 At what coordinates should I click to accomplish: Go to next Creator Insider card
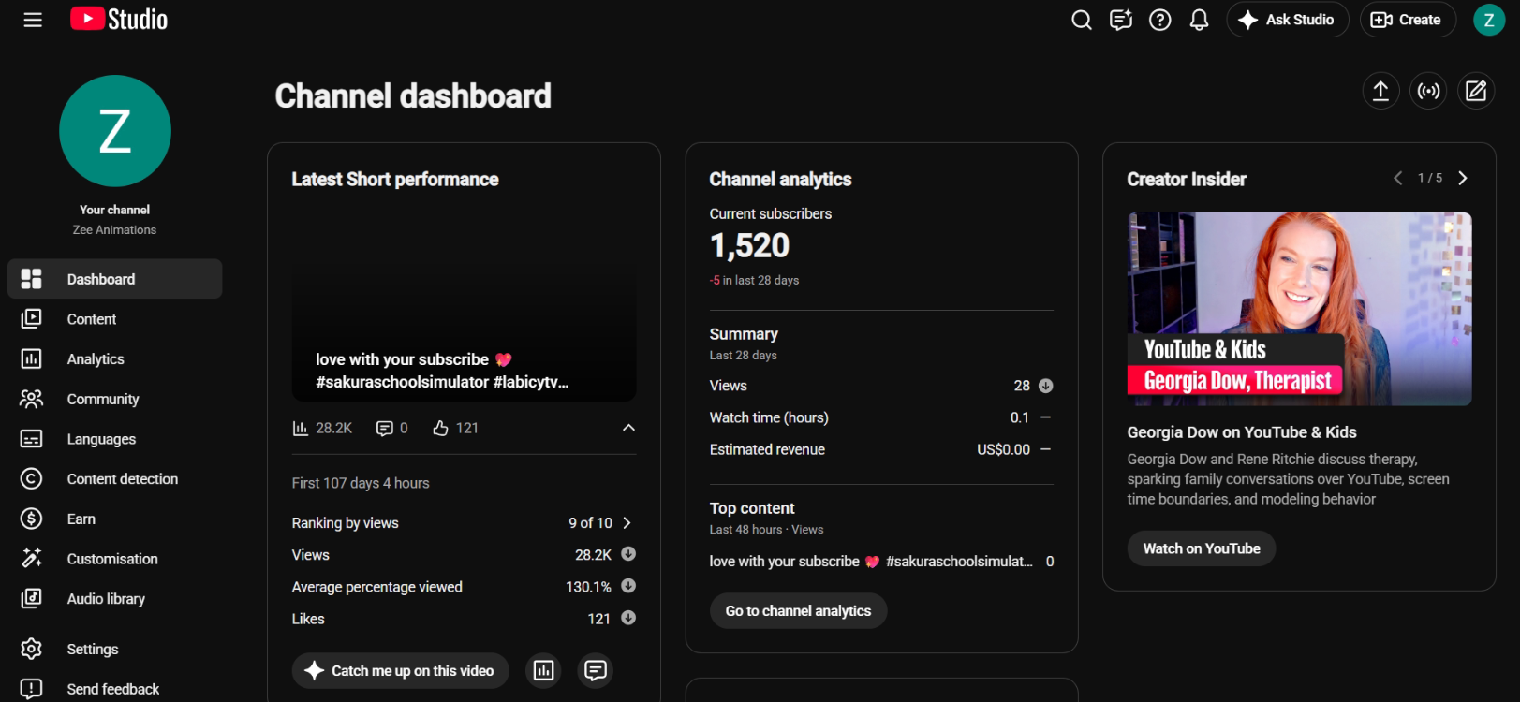(x=1463, y=178)
